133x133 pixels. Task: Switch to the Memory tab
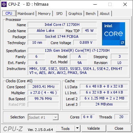pos(44,14)
